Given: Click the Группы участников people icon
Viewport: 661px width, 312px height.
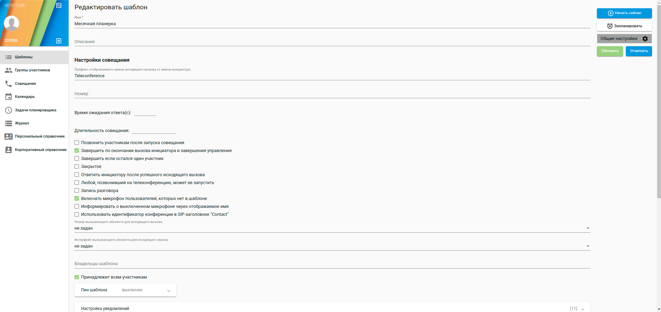Looking at the screenshot, I should click(9, 70).
